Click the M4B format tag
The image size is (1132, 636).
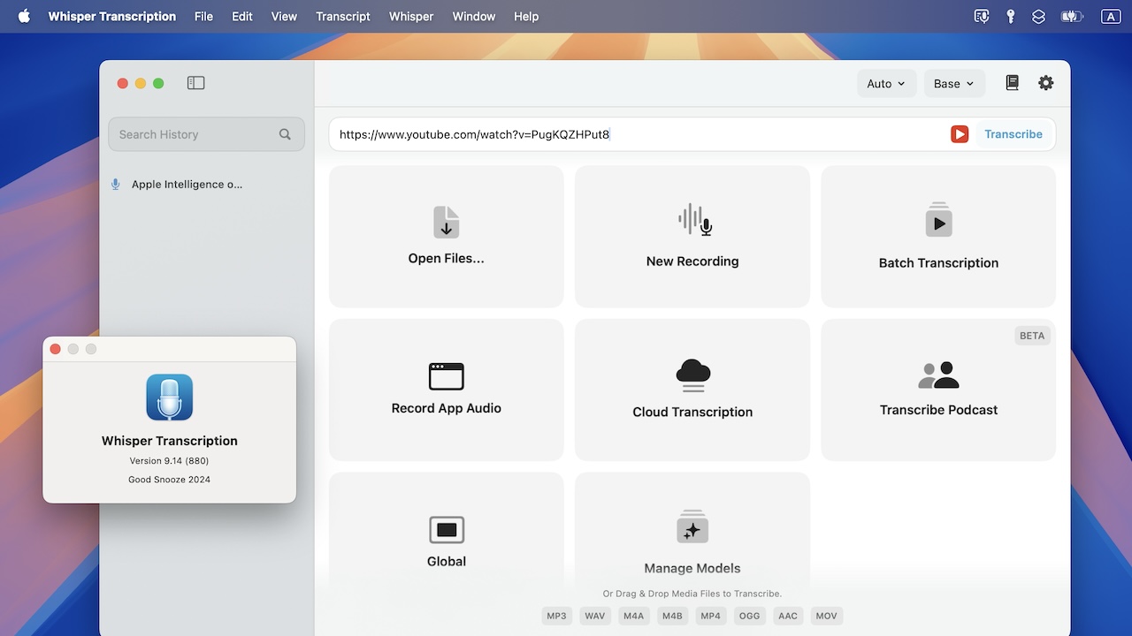[x=672, y=616]
